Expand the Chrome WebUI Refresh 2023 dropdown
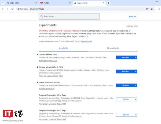 point(126,71)
